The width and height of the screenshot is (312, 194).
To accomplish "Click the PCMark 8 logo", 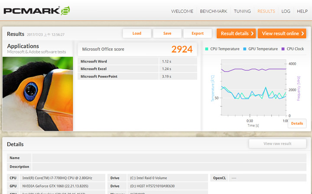I will (x=36, y=10).
